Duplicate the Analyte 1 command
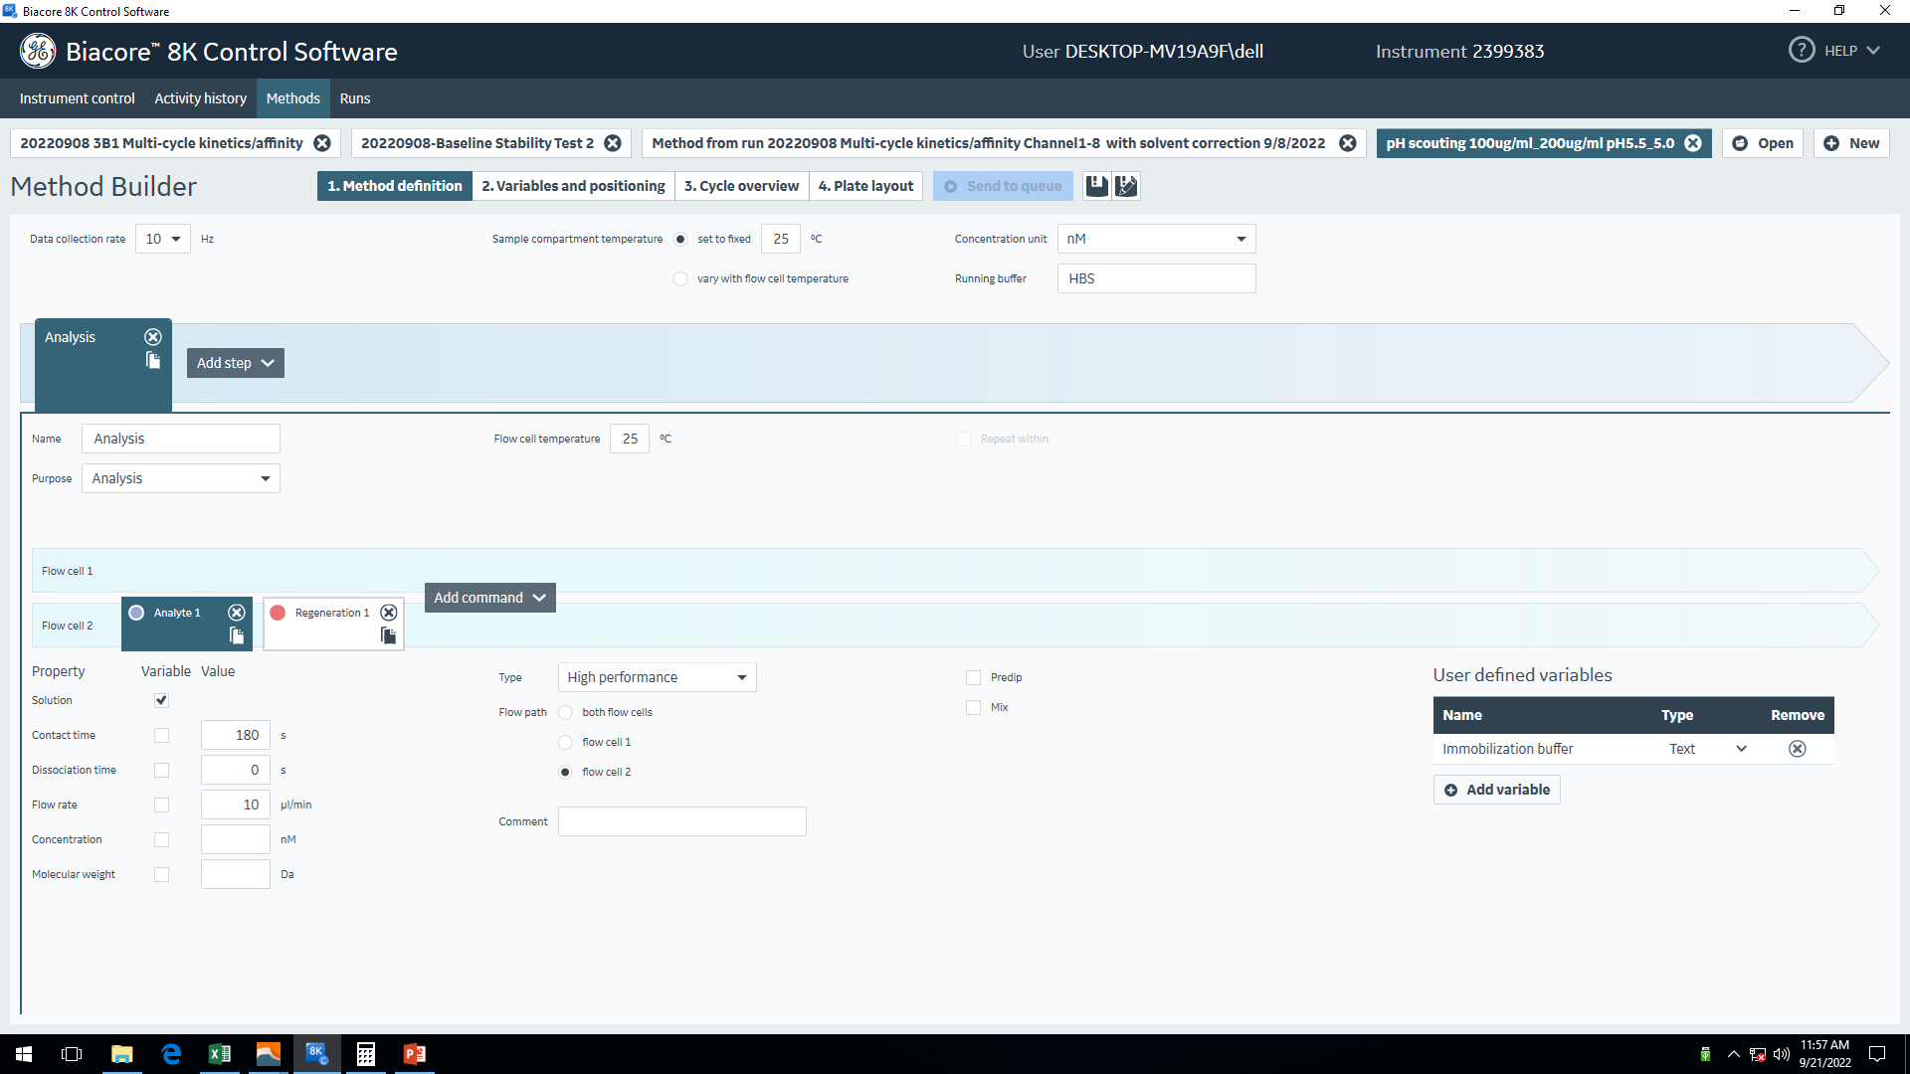Screen dimensions: 1910x1074 click(x=237, y=636)
